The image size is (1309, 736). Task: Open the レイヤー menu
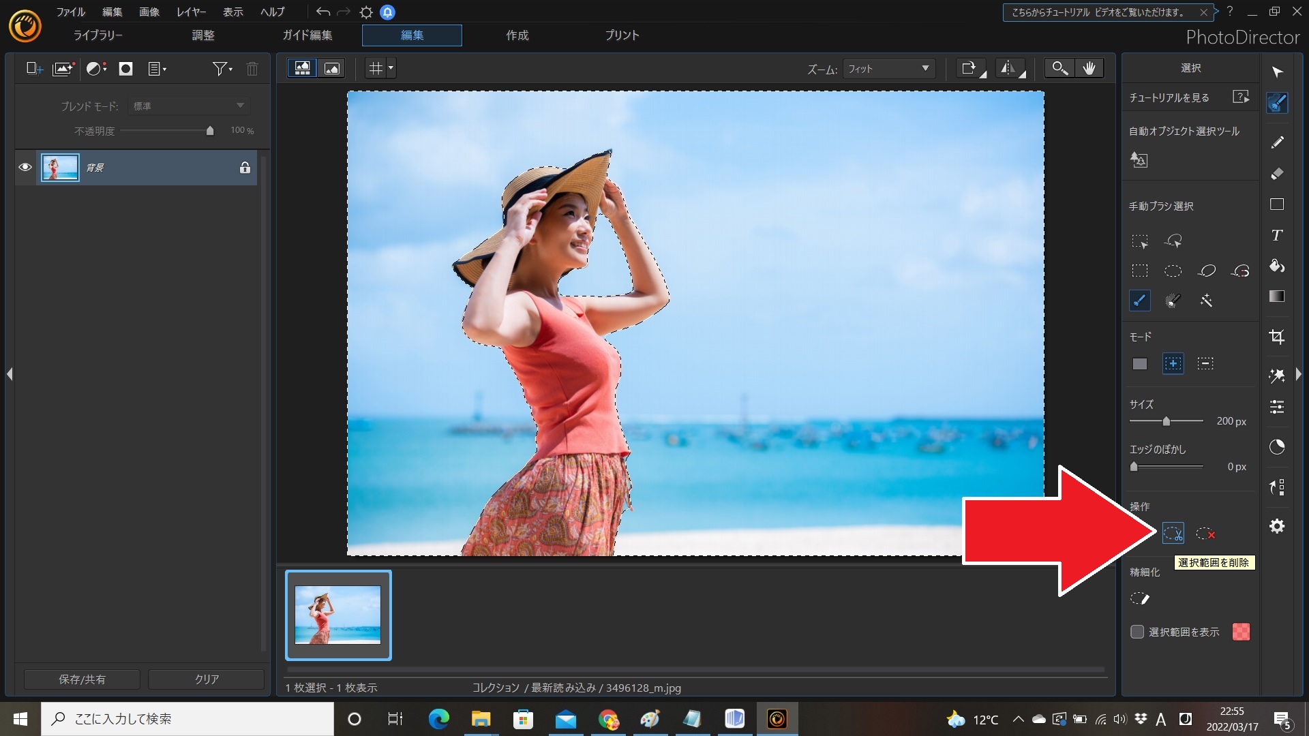191,12
